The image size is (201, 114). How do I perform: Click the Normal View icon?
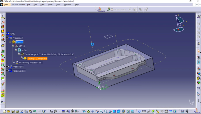pos(110,111)
